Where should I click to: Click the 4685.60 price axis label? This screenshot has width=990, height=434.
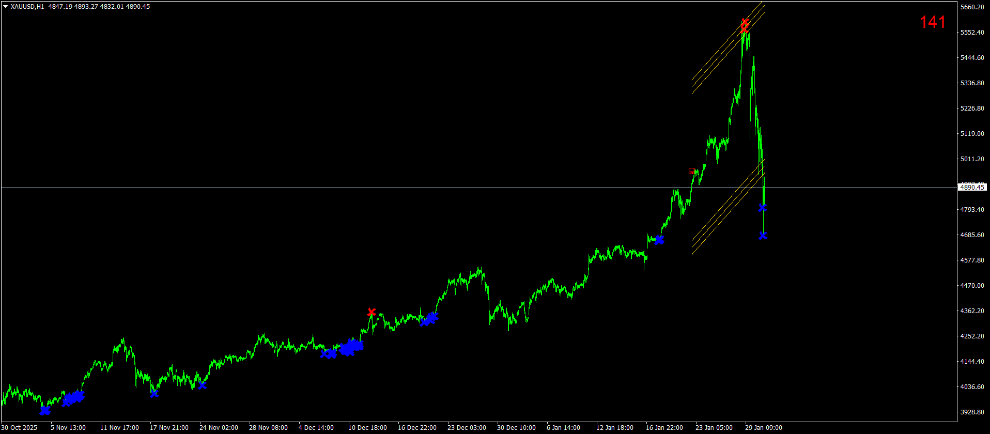coord(972,235)
